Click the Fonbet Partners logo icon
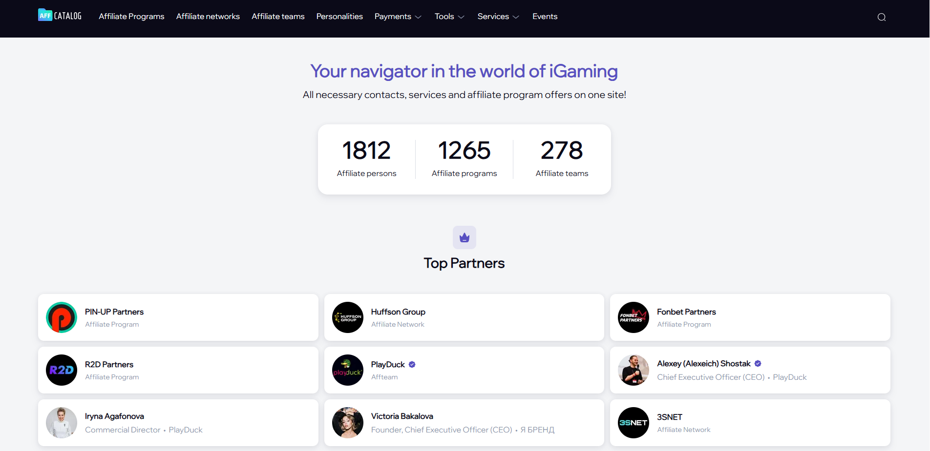The image size is (930, 451). point(634,317)
